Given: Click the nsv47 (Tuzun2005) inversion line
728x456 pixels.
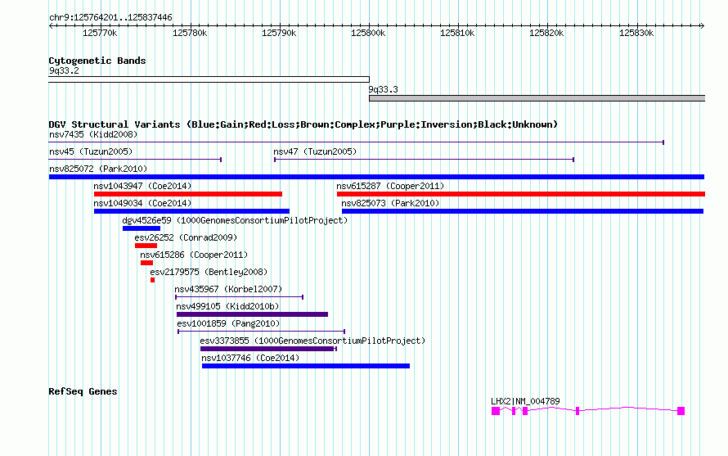Looking at the screenshot, I should [x=424, y=160].
